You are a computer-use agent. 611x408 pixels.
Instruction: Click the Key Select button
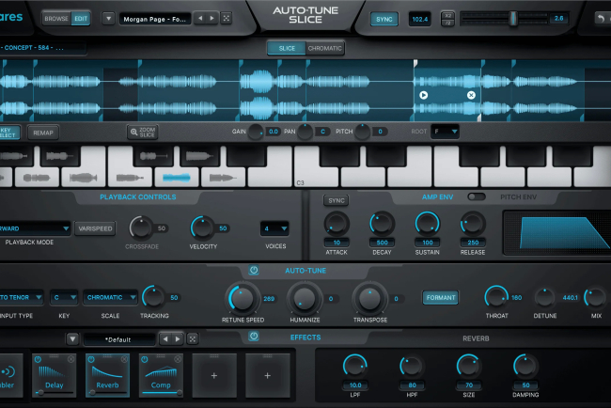pos(8,133)
